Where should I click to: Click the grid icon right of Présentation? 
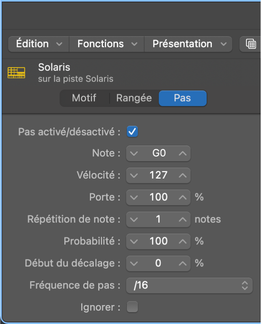(251, 44)
